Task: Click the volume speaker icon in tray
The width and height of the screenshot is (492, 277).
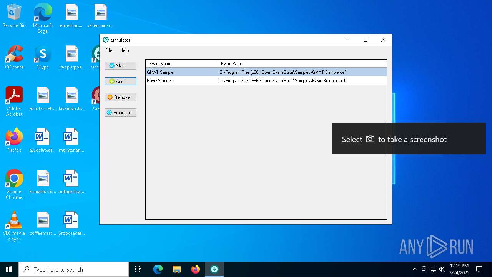Action: point(442,269)
